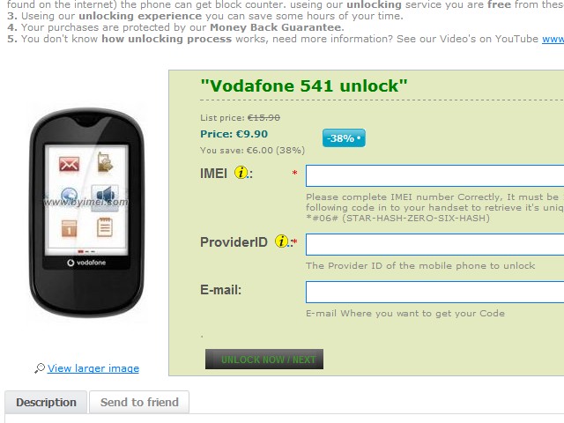
Task: Focus the ProviderID input field
Action: pos(434,244)
